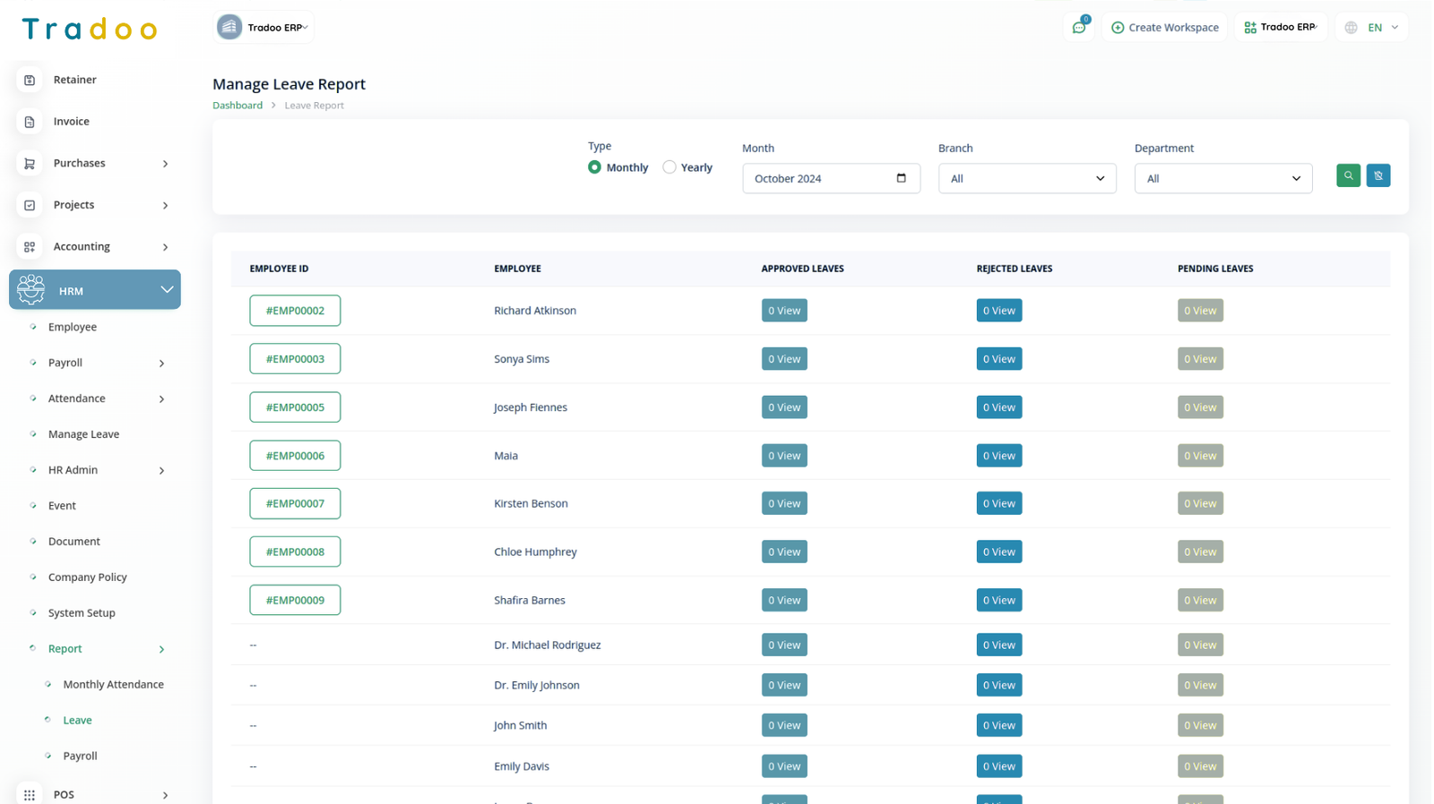Click the blue reset filter icon
The image size is (1434, 804).
tap(1378, 175)
